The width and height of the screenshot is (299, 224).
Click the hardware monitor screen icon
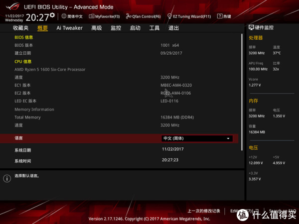[x=251, y=27]
